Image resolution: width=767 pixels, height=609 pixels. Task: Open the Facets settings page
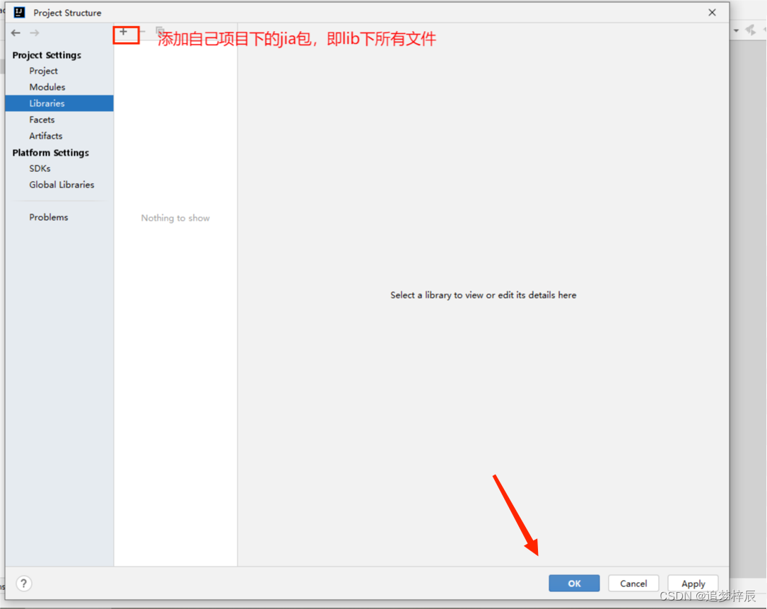tap(42, 120)
